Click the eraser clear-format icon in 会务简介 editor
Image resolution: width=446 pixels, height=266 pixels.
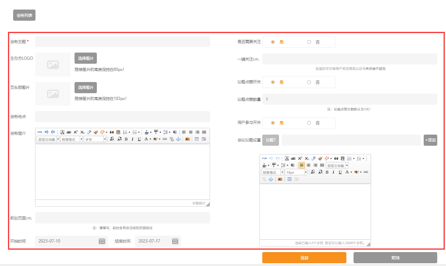[x=89, y=132]
